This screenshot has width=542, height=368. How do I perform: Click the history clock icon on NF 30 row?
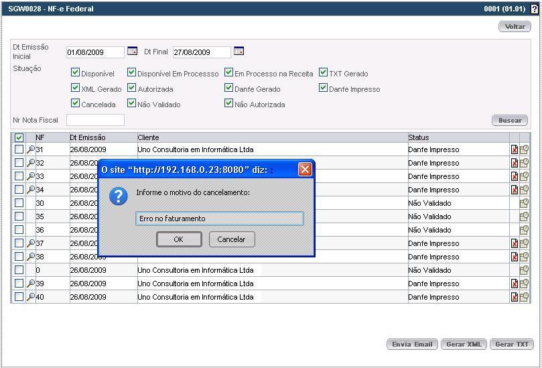(x=524, y=203)
